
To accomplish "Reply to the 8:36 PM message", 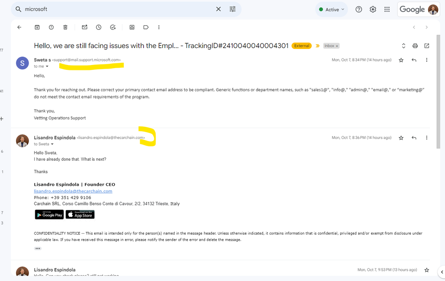I will pos(414,138).
